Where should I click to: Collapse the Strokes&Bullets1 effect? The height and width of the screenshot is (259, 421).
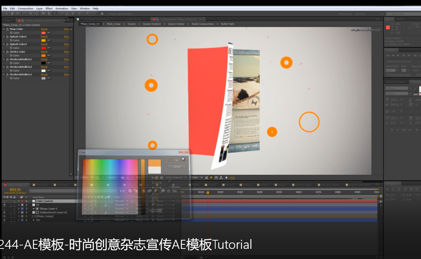pos(4,59)
